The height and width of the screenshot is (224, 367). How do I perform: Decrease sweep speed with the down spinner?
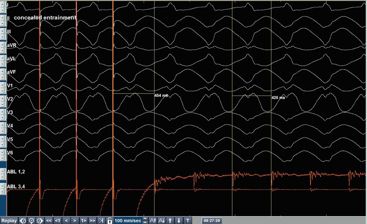pyautogui.click(x=145, y=222)
